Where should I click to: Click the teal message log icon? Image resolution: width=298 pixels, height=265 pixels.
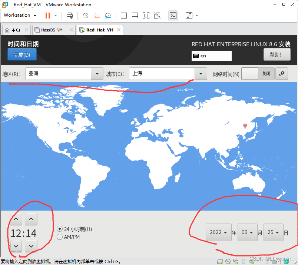(286, 262)
